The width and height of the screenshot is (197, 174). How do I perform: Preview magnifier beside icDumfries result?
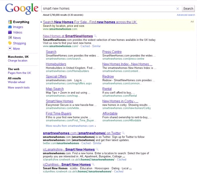click(93, 165)
